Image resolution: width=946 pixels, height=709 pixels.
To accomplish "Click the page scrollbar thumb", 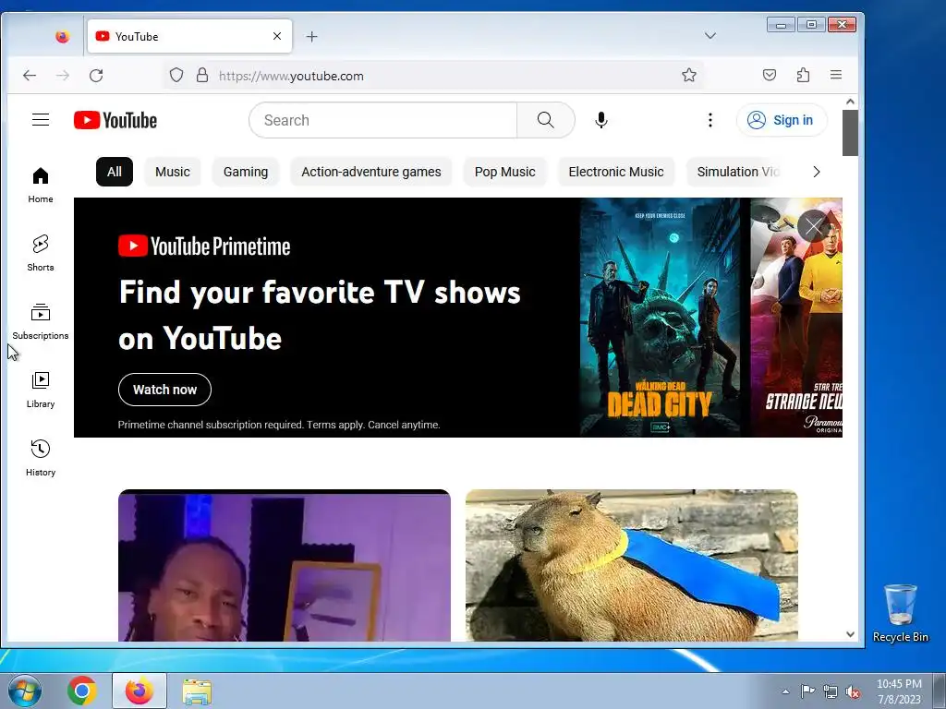I will coord(850,133).
